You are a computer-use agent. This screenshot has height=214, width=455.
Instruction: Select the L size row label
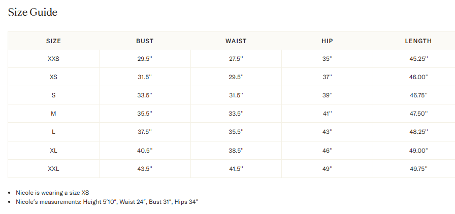[53, 132]
